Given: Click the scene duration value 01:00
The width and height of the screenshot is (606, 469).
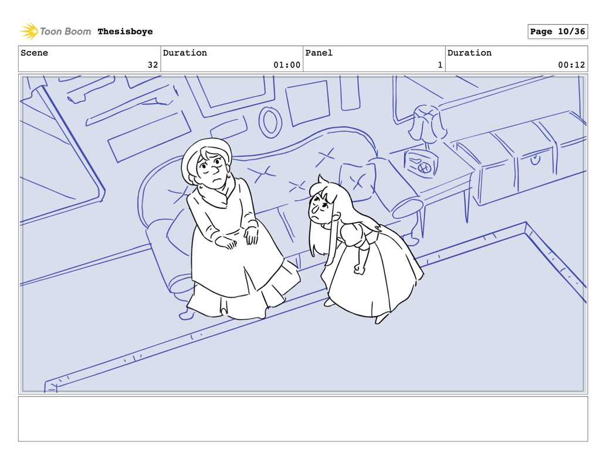Looking at the screenshot, I should 287,65.
